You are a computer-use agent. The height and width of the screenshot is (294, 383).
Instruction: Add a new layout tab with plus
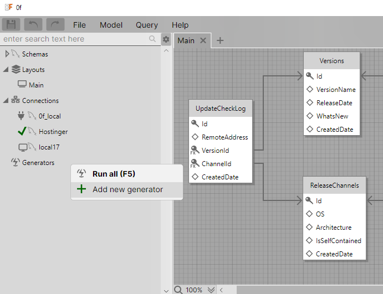pos(220,40)
